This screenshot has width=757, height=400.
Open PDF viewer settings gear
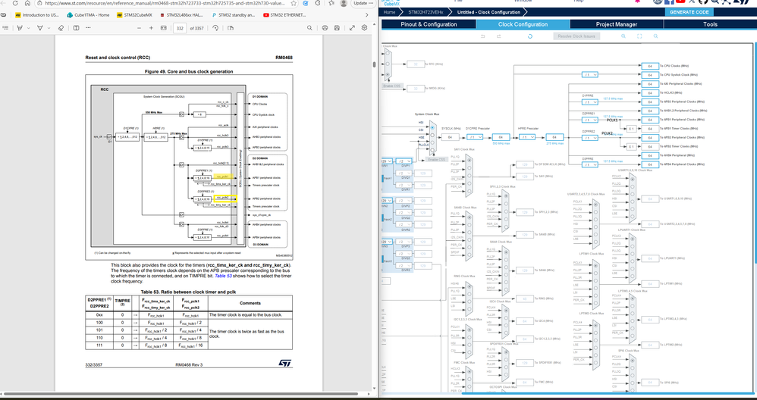click(365, 28)
